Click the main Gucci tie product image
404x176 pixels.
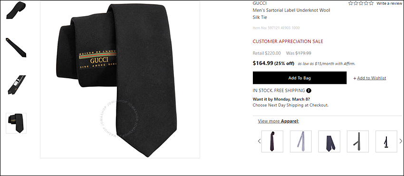(120, 79)
